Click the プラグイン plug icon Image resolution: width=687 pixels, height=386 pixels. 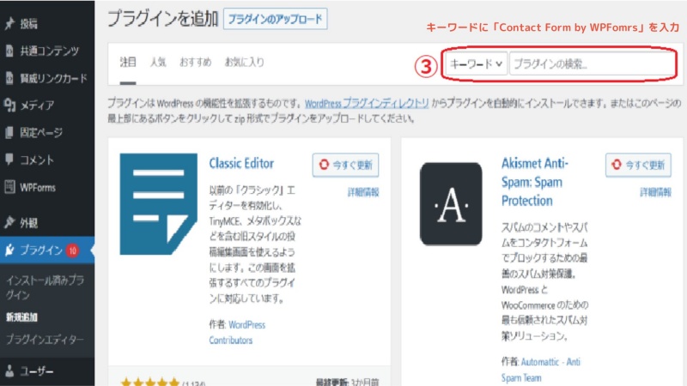(9, 250)
